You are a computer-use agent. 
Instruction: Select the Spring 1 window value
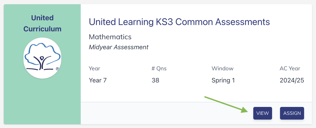(223, 80)
